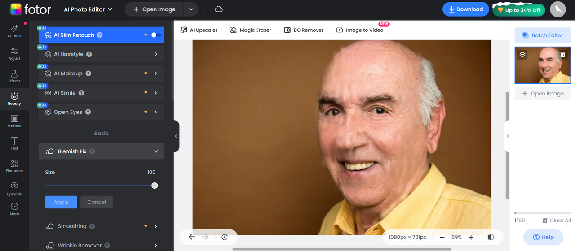Zoom out with the minus icon
This screenshot has width=575, height=251.
pyautogui.click(x=442, y=237)
